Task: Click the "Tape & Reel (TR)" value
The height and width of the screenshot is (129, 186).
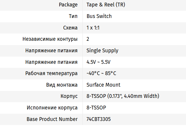Action: [106, 5]
